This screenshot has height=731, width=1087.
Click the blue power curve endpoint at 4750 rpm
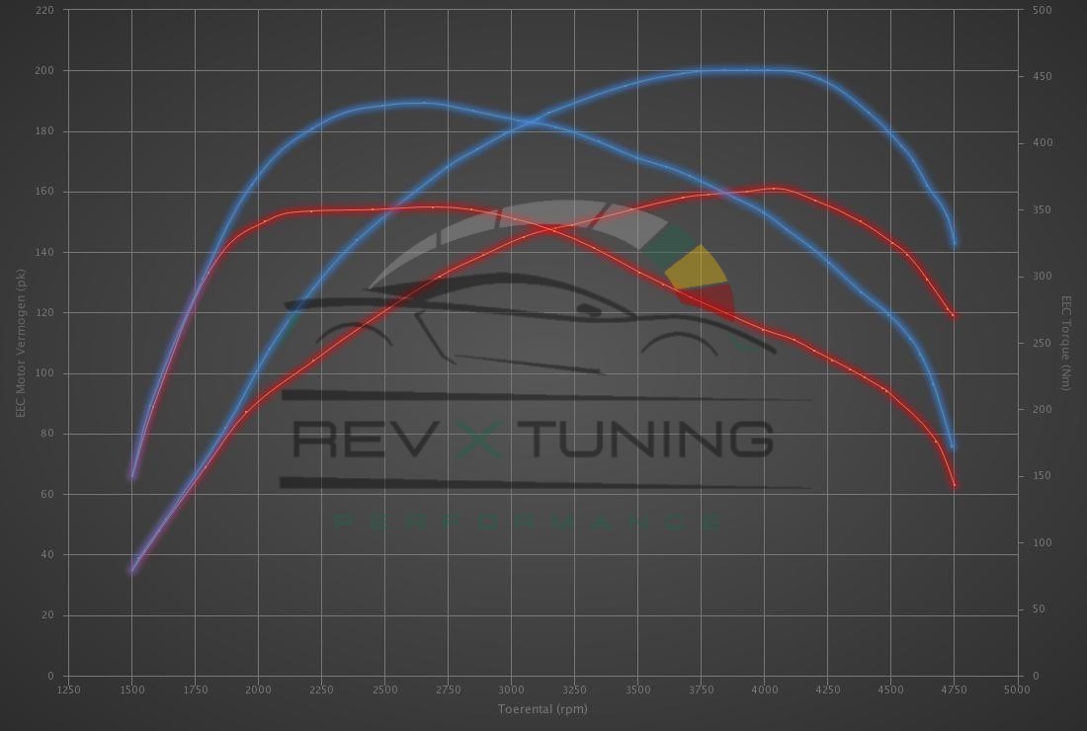point(954,243)
